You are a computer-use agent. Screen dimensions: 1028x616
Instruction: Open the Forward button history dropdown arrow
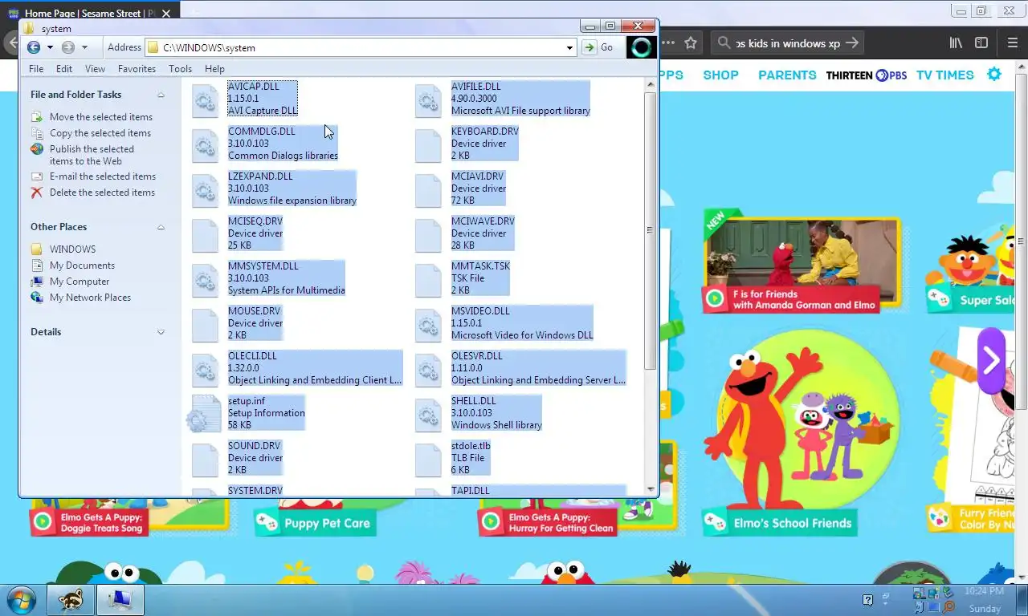[x=84, y=47]
